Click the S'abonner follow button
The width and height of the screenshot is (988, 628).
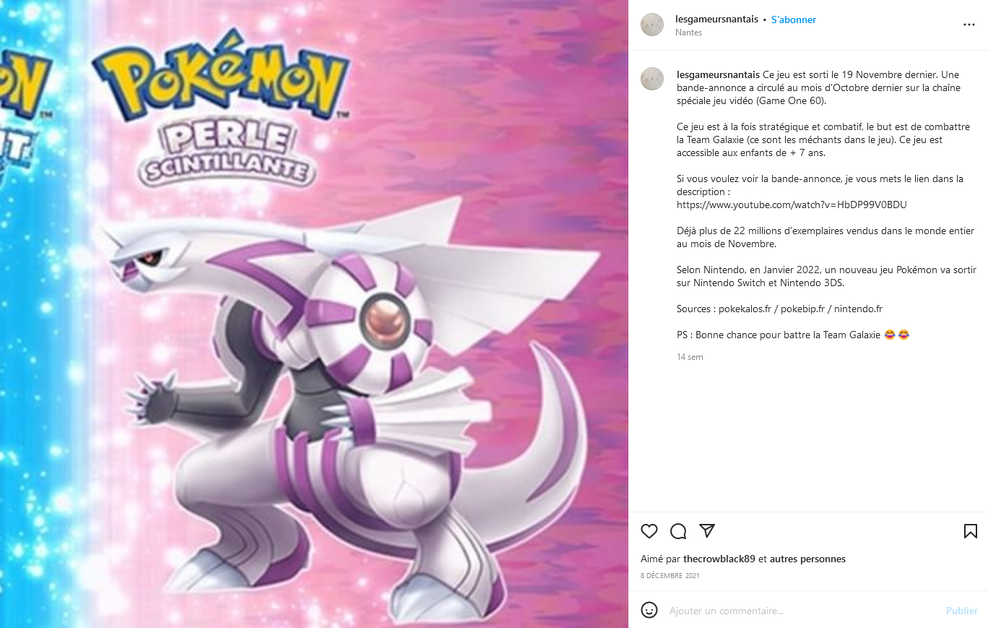click(794, 20)
